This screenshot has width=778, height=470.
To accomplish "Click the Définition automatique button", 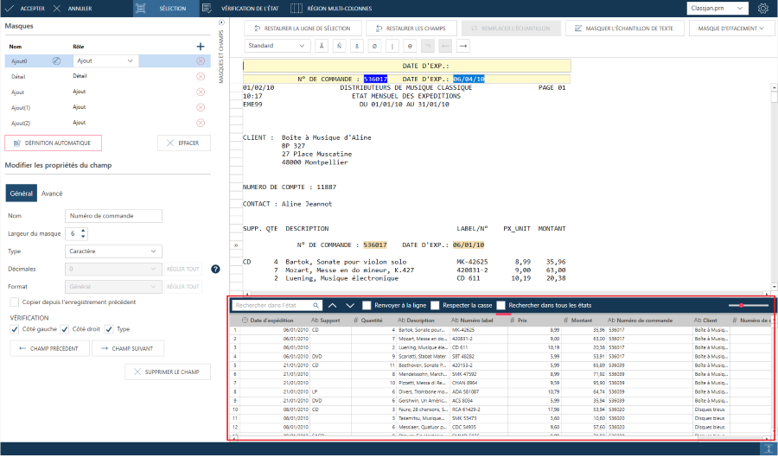I will coord(54,143).
